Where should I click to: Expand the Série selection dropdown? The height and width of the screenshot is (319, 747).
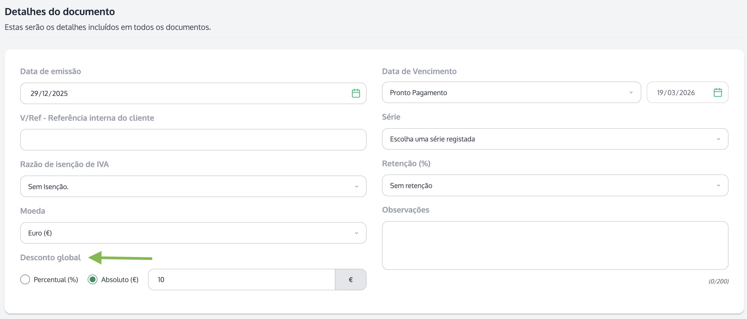click(x=555, y=139)
